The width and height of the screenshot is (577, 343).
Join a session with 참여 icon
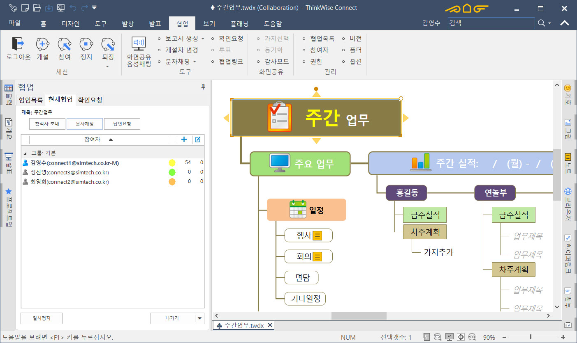point(65,44)
